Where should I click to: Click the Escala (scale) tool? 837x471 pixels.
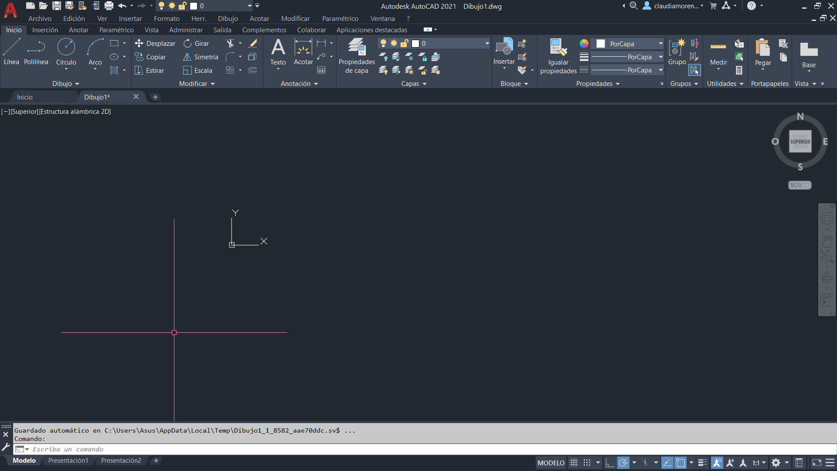pyautogui.click(x=197, y=70)
